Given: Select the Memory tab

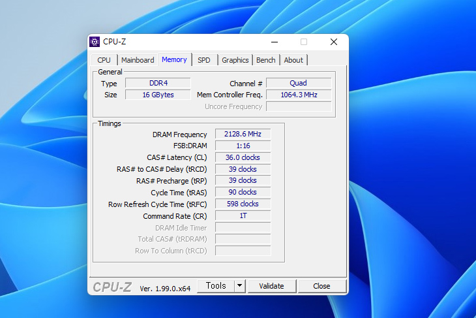Looking at the screenshot, I should tap(174, 59).
